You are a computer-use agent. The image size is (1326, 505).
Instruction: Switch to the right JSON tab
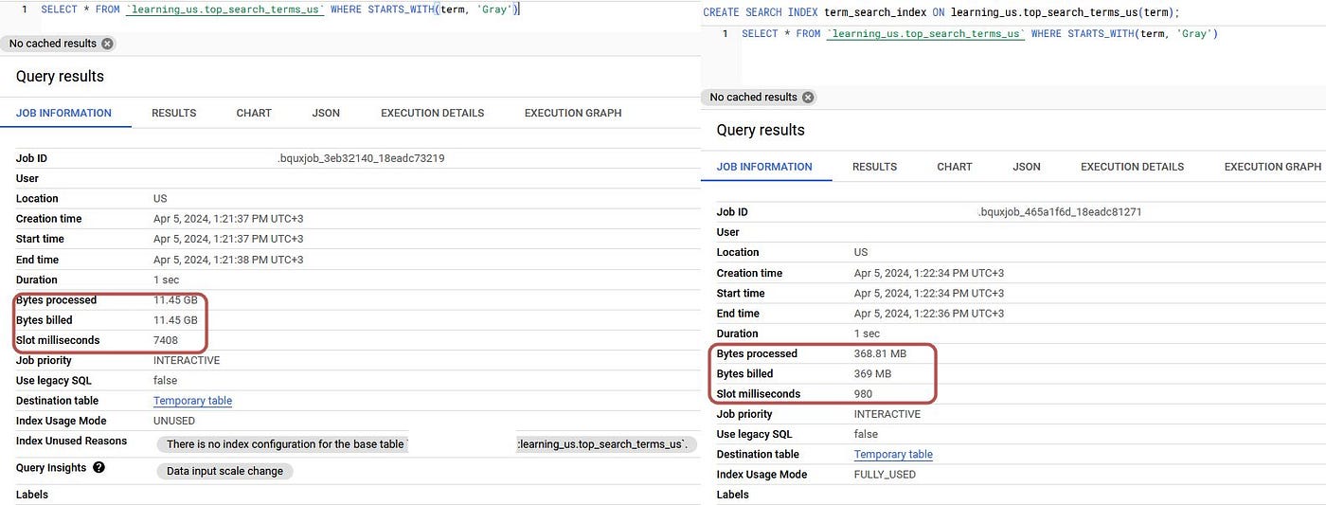(x=1027, y=167)
